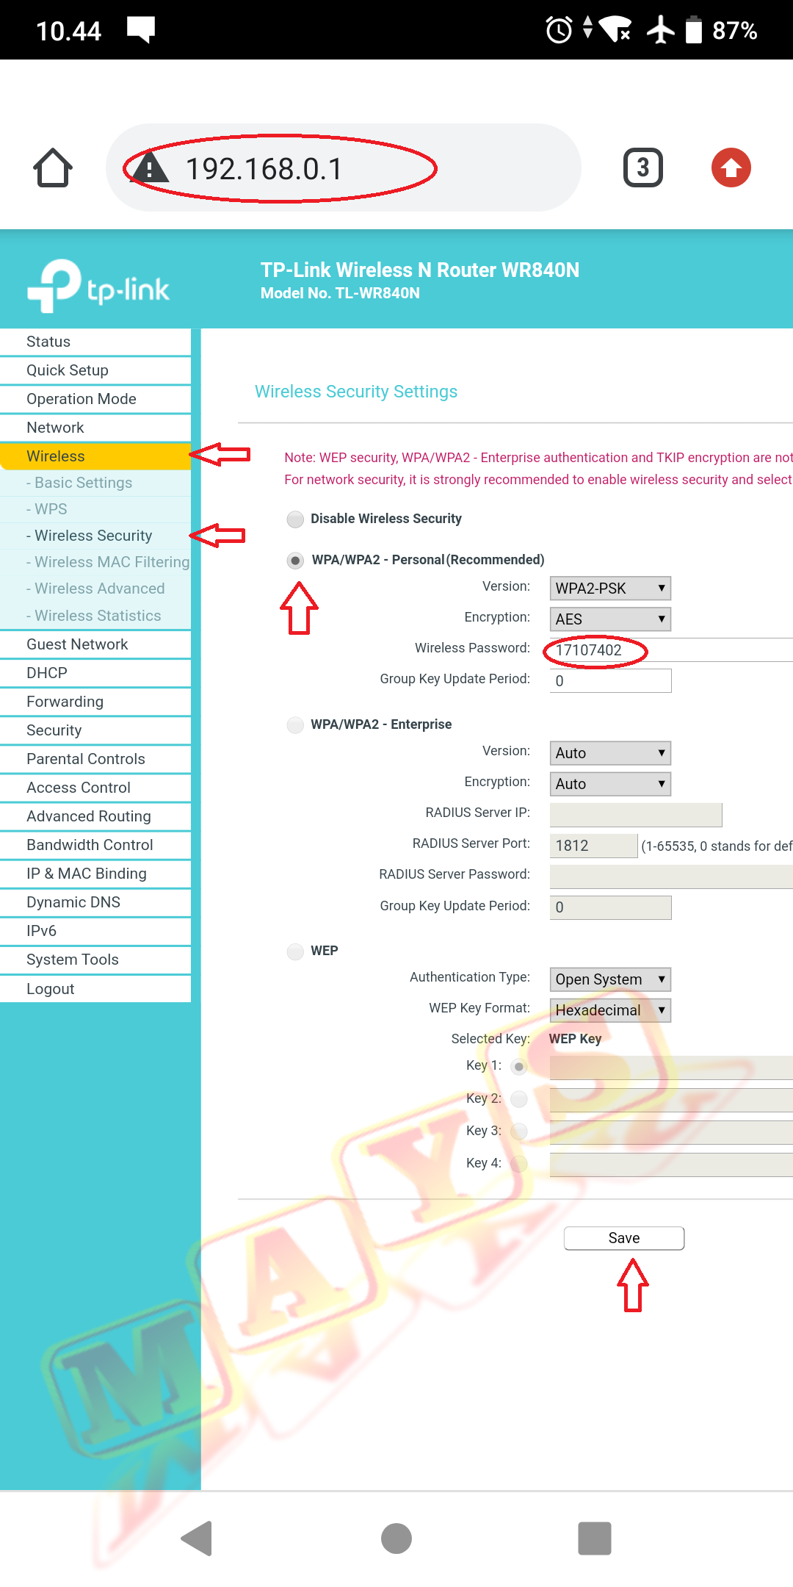Tap the Android recent apps square button
This screenshot has width=793, height=1587.
coord(595,1538)
